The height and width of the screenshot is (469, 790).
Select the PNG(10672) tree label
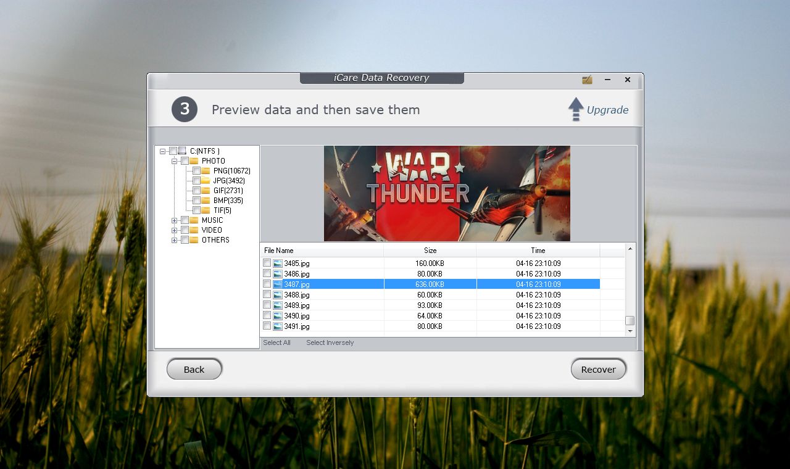pyautogui.click(x=231, y=170)
